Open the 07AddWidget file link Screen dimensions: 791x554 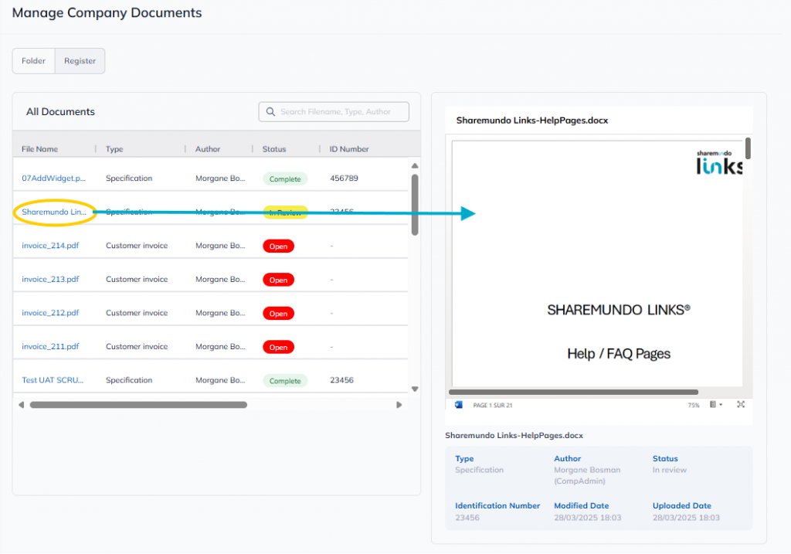53,178
